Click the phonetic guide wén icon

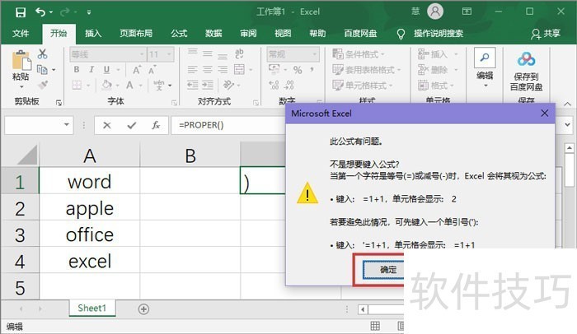[x=159, y=86]
